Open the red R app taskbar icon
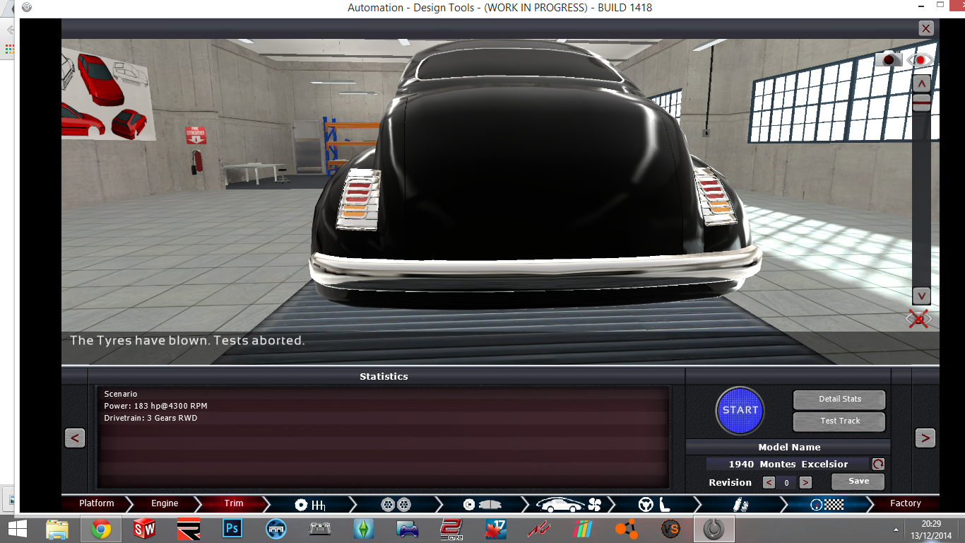This screenshot has height=543, width=965. 188,528
